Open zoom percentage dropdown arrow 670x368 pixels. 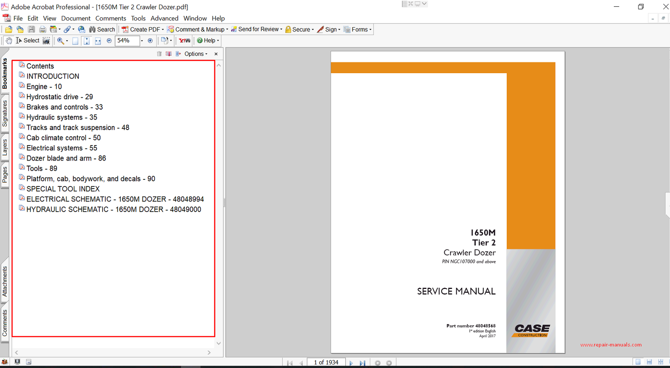tap(142, 41)
